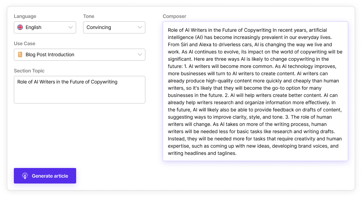Viewport: 362px width, 198px height.
Task: Click the Use Case field label
Action: click(x=25, y=43)
